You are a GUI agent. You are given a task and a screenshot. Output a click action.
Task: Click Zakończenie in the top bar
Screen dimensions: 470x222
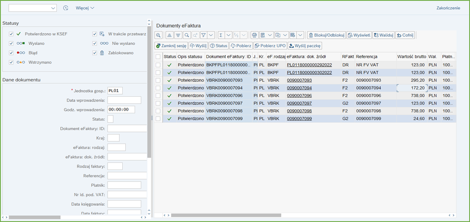tap(448, 8)
